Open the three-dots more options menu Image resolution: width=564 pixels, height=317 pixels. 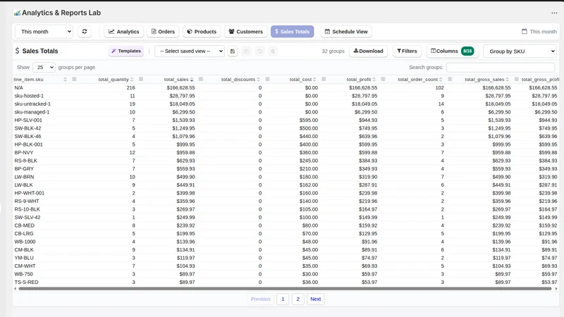point(554,13)
